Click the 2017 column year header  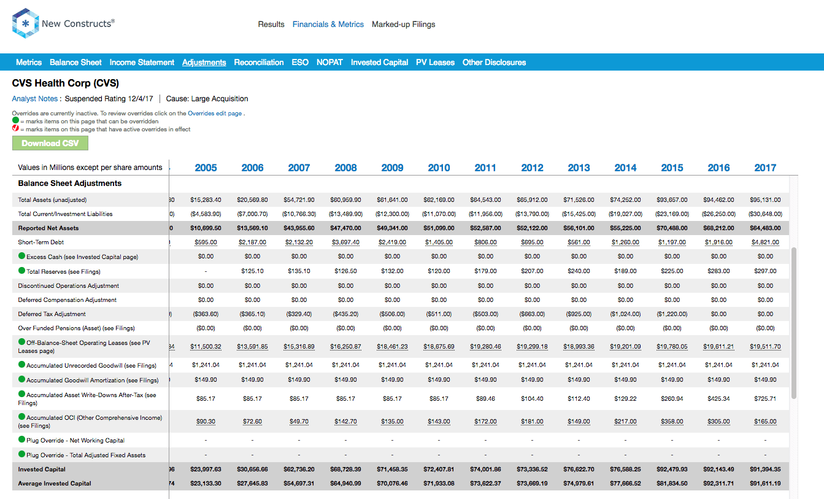[x=765, y=168]
